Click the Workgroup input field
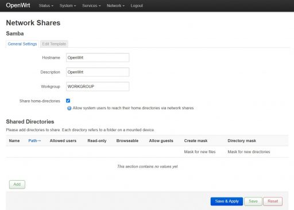Screen dimensions: 294x210 coord(98,86)
